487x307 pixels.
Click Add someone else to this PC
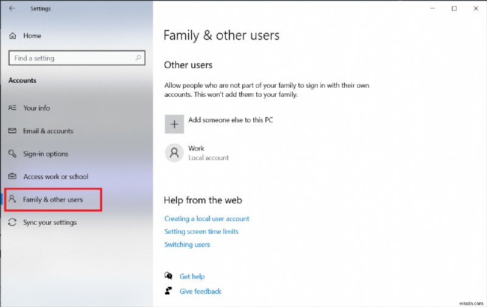[x=230, y=120]
